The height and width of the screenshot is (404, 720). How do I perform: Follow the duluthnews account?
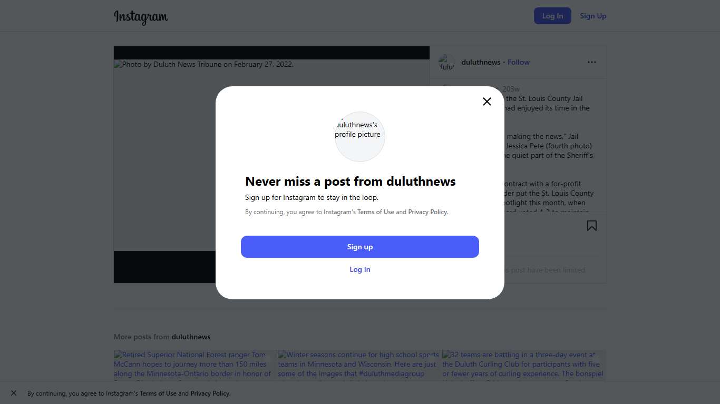519,62
